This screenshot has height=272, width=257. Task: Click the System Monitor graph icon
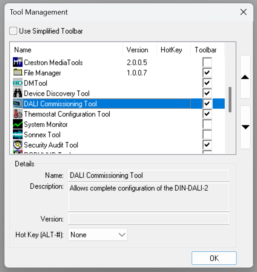18,124
